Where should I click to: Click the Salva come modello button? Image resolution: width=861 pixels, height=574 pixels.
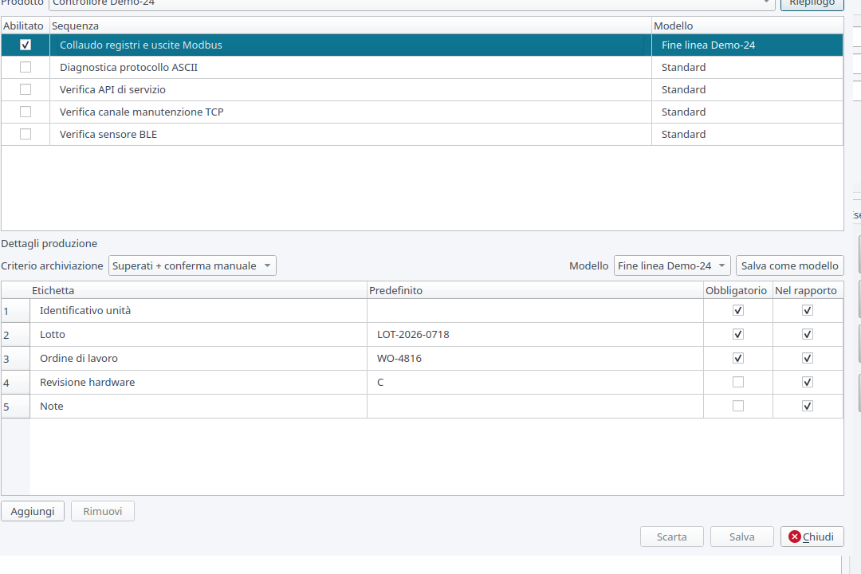point(789,265)
